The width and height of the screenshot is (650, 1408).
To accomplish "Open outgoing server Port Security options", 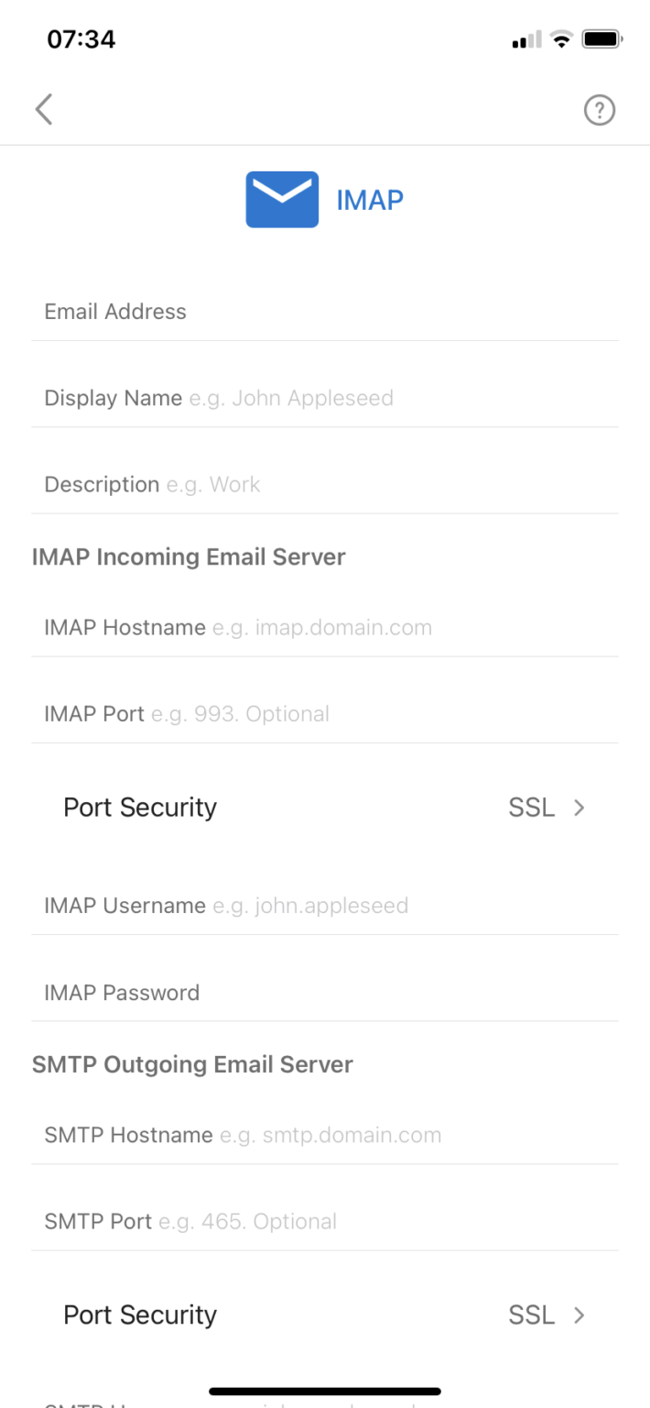I will pos(325,1314).
